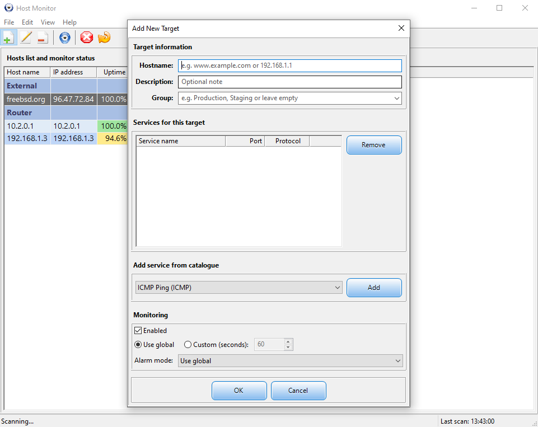Open the Group dropdown
Screen dimensions: 538x427
[397, 98]
